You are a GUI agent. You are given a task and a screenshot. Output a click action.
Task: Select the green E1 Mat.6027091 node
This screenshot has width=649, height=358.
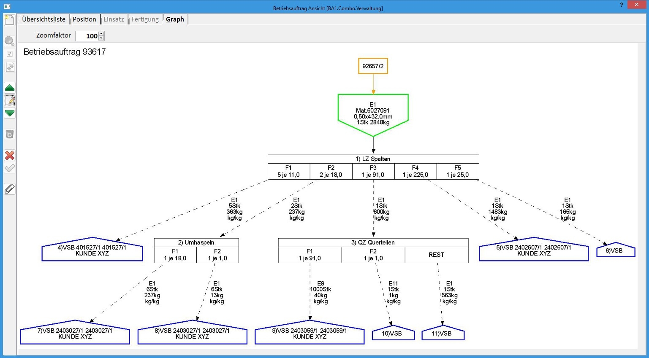[373, 115]
